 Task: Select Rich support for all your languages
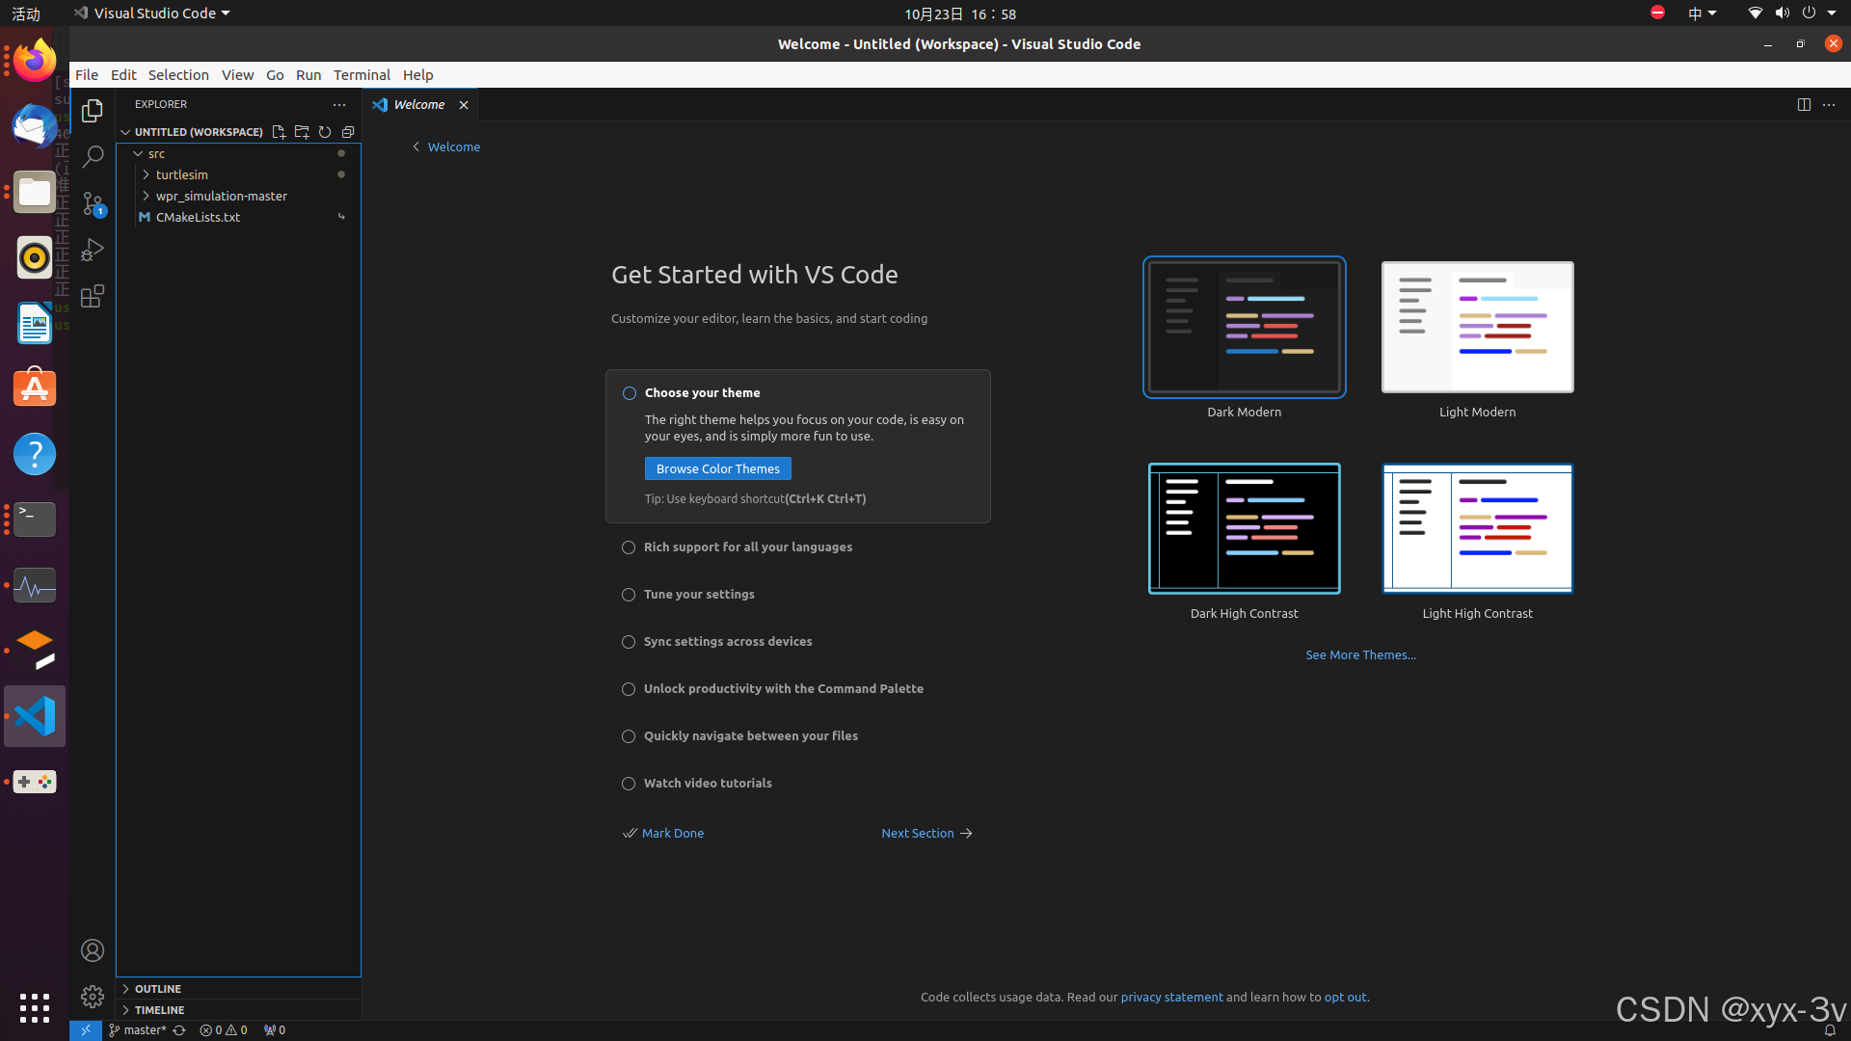click(x=748, y=547)
